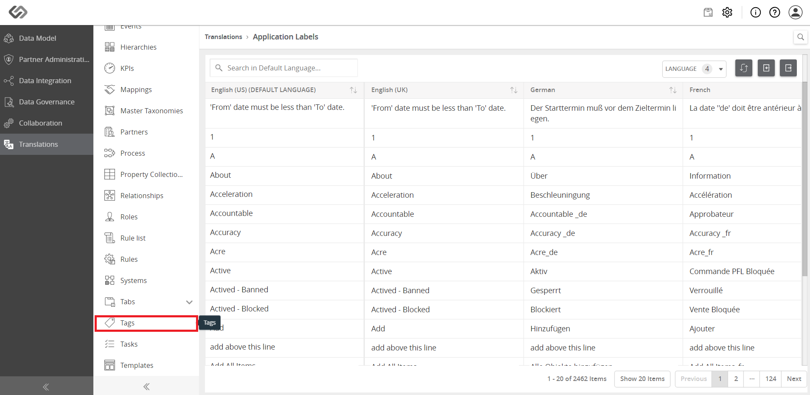Jump to page 124
This screenshot has width=810, height=395.
[x=771, y=379]
